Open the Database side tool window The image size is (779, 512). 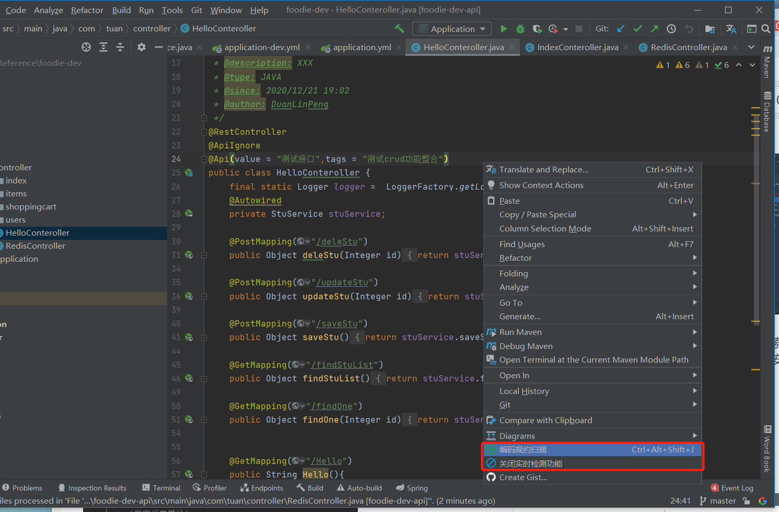point(768,112)
